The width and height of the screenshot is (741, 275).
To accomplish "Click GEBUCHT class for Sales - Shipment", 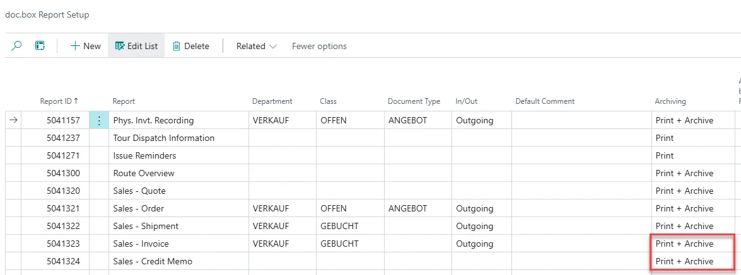I will (x=339, y=226).
